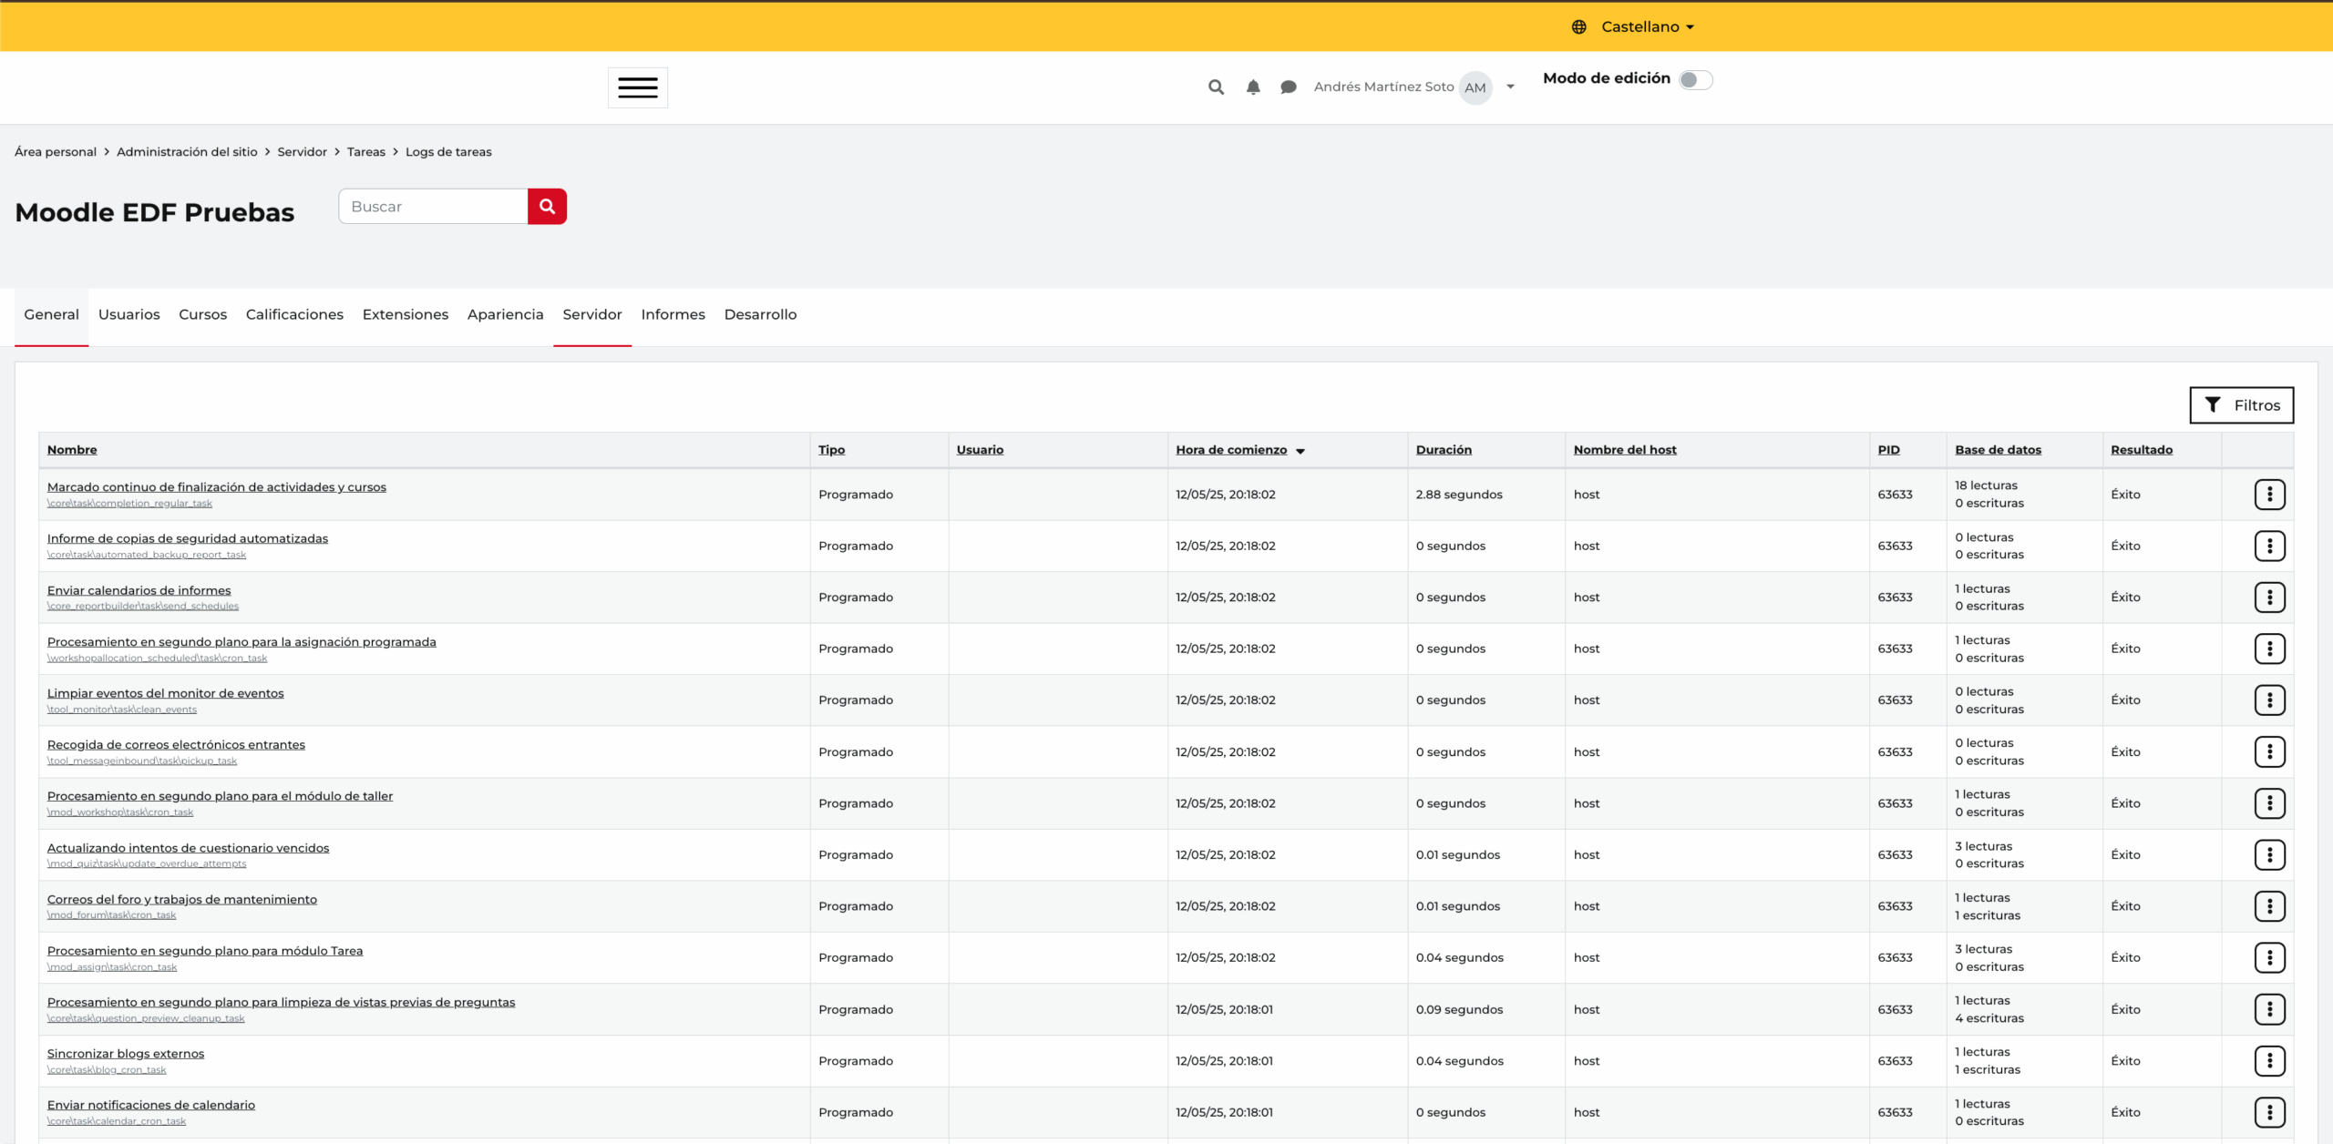
Task: Open actions menu for Sincronizar blogs externos row
Action: (2269, 1060)
